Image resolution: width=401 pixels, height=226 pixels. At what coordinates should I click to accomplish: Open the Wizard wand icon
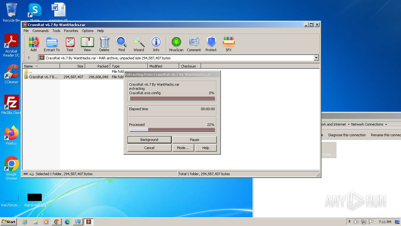(139, 44)
